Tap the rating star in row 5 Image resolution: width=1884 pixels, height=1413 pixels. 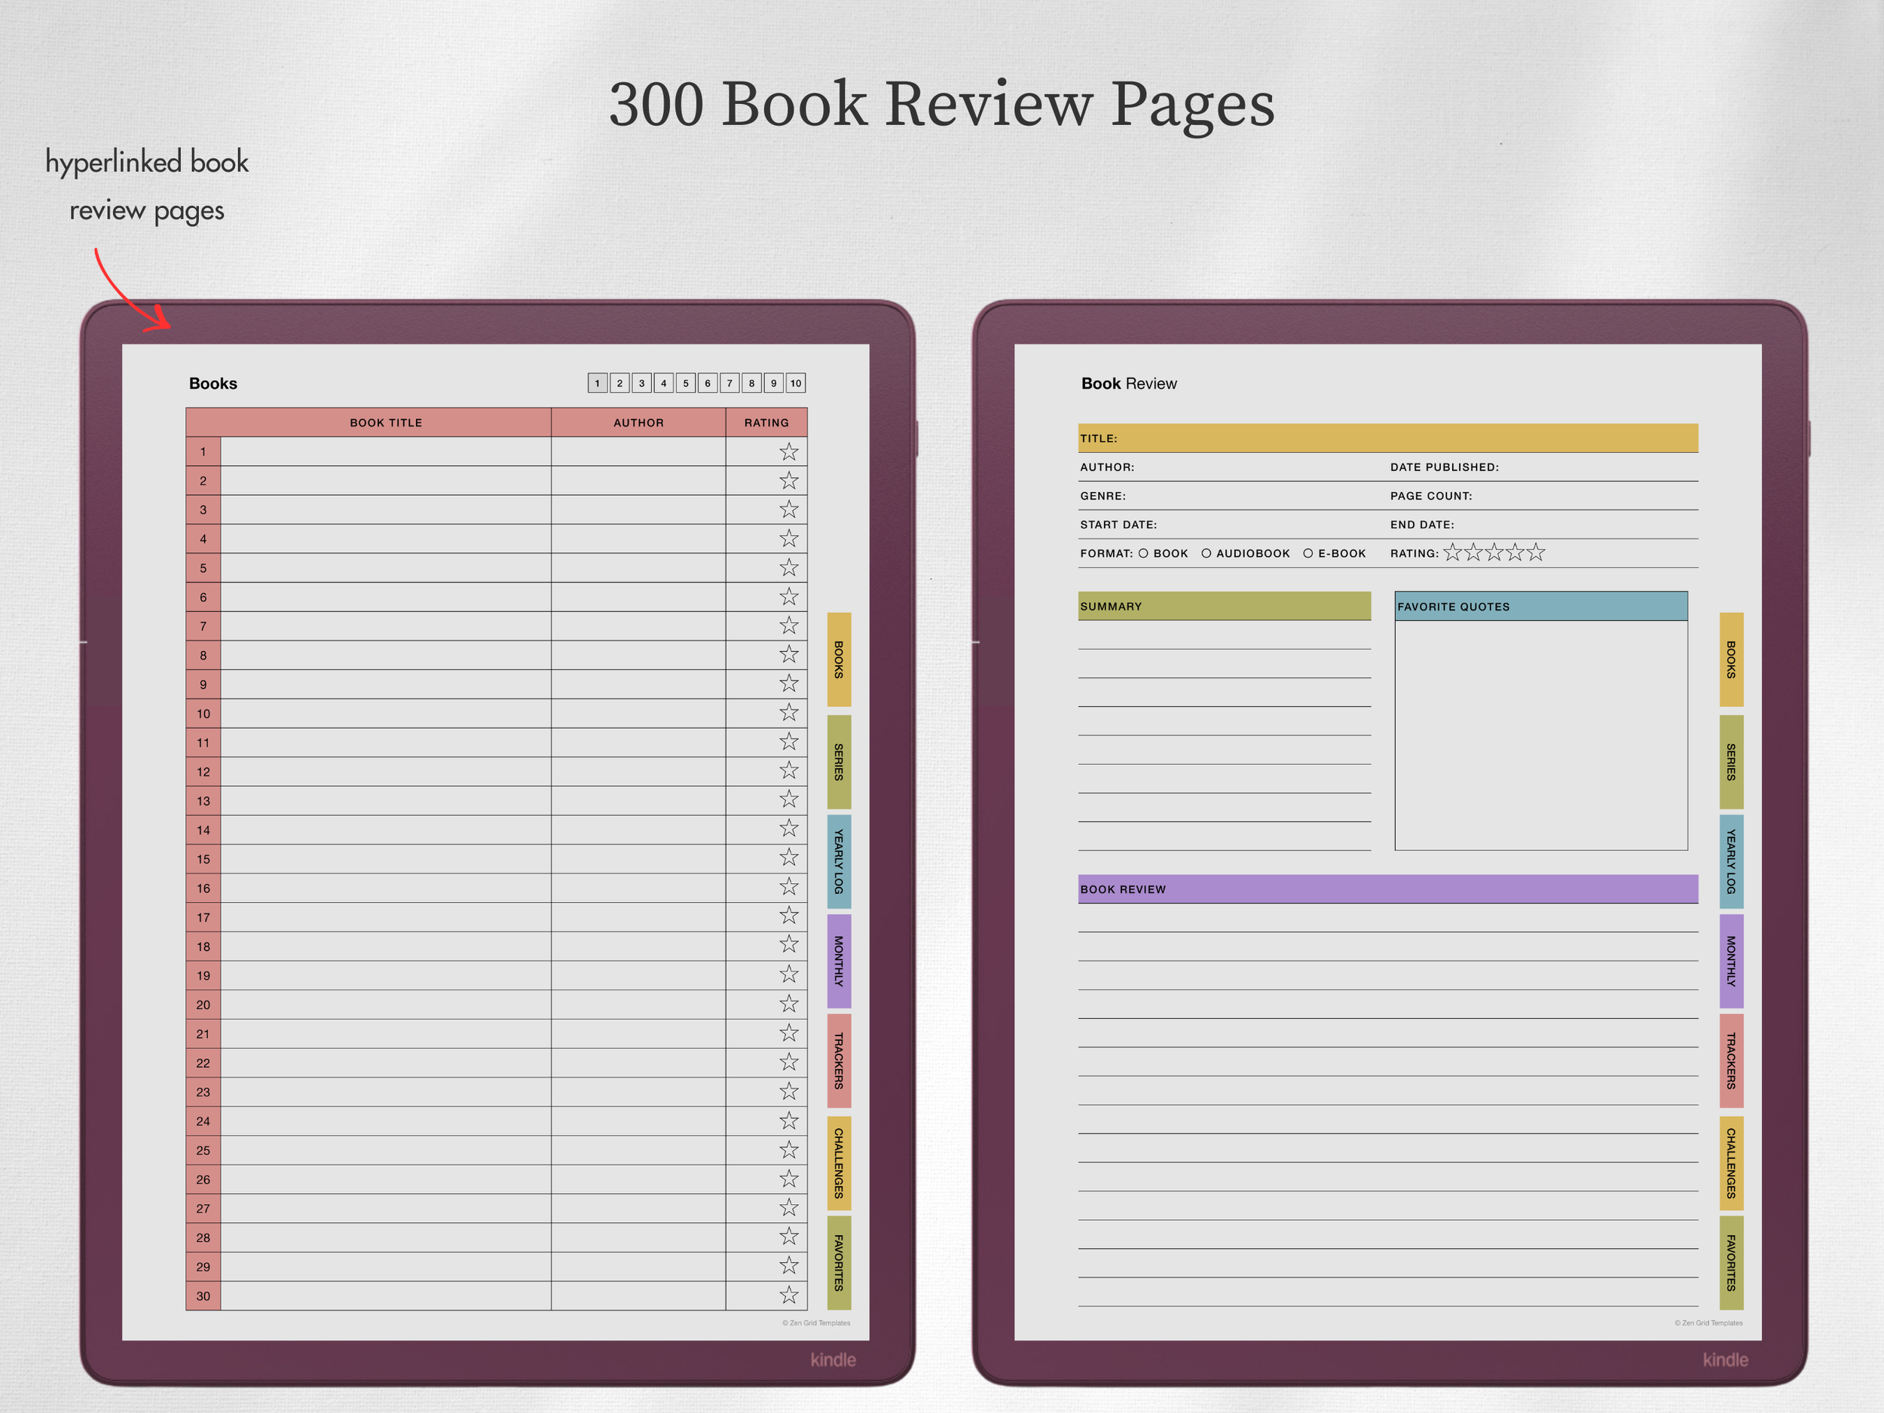[x=789, y=567]
